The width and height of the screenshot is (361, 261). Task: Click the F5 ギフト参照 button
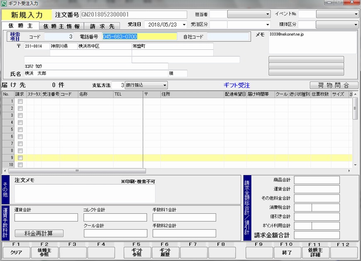click(x=137, y=252)
